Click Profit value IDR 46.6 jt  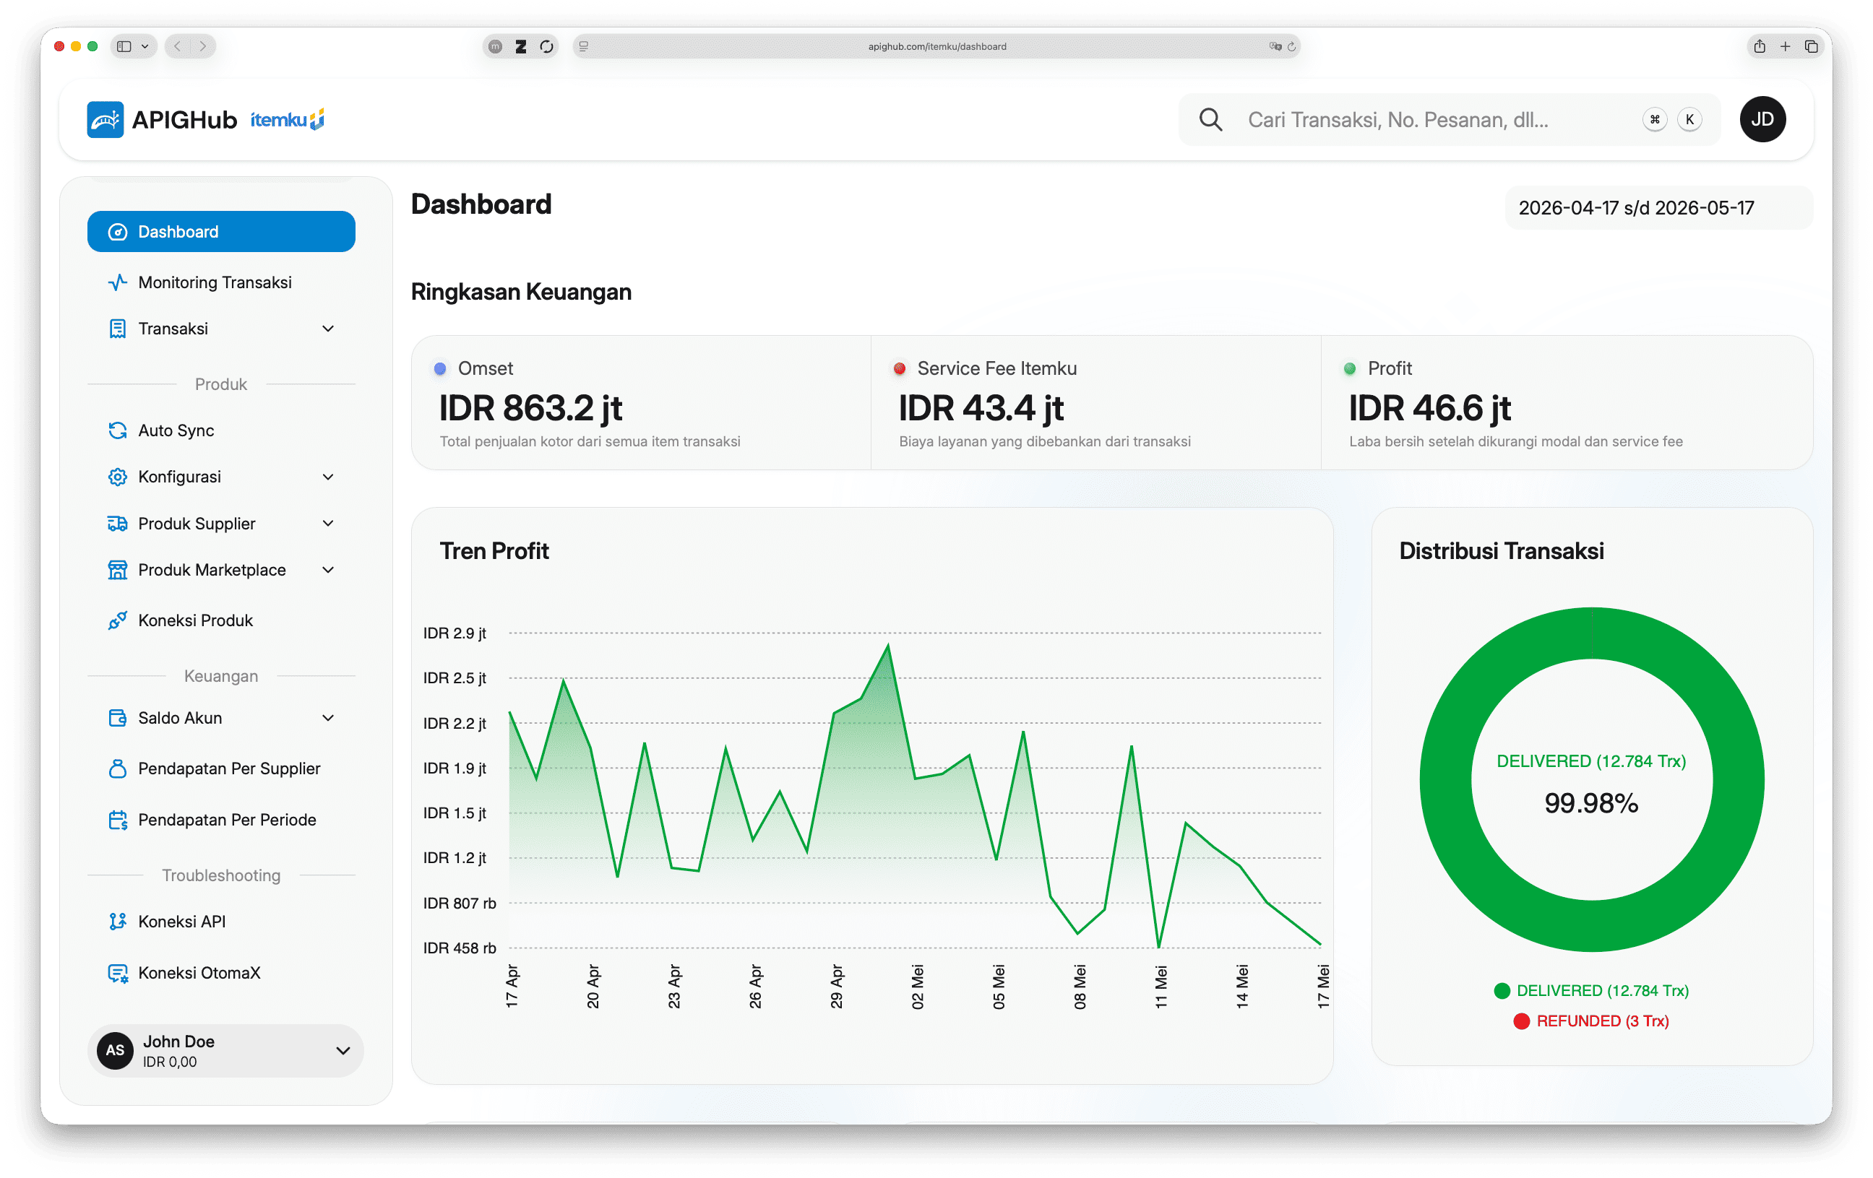[1429, 408]
